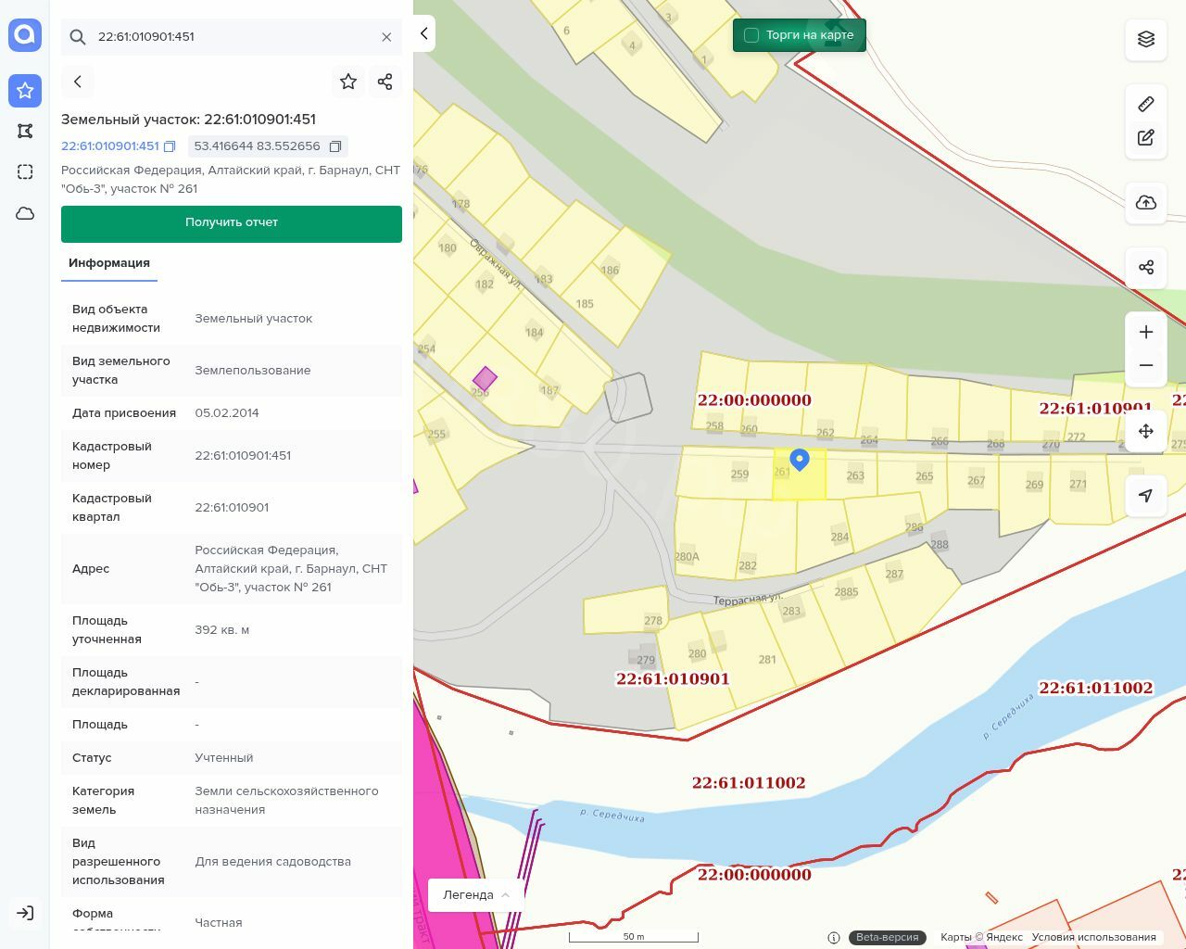The image size is (1186, 949).
Task: Go back to the previous search results
Action: [x=78, y=82]
